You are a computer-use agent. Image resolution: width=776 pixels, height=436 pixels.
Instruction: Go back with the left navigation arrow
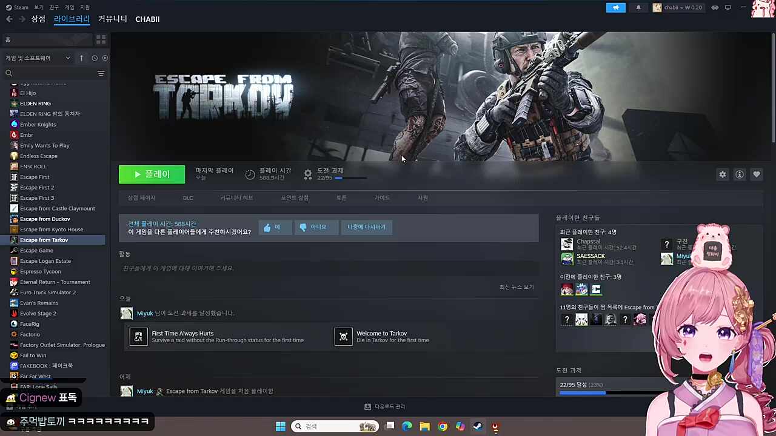9,19
